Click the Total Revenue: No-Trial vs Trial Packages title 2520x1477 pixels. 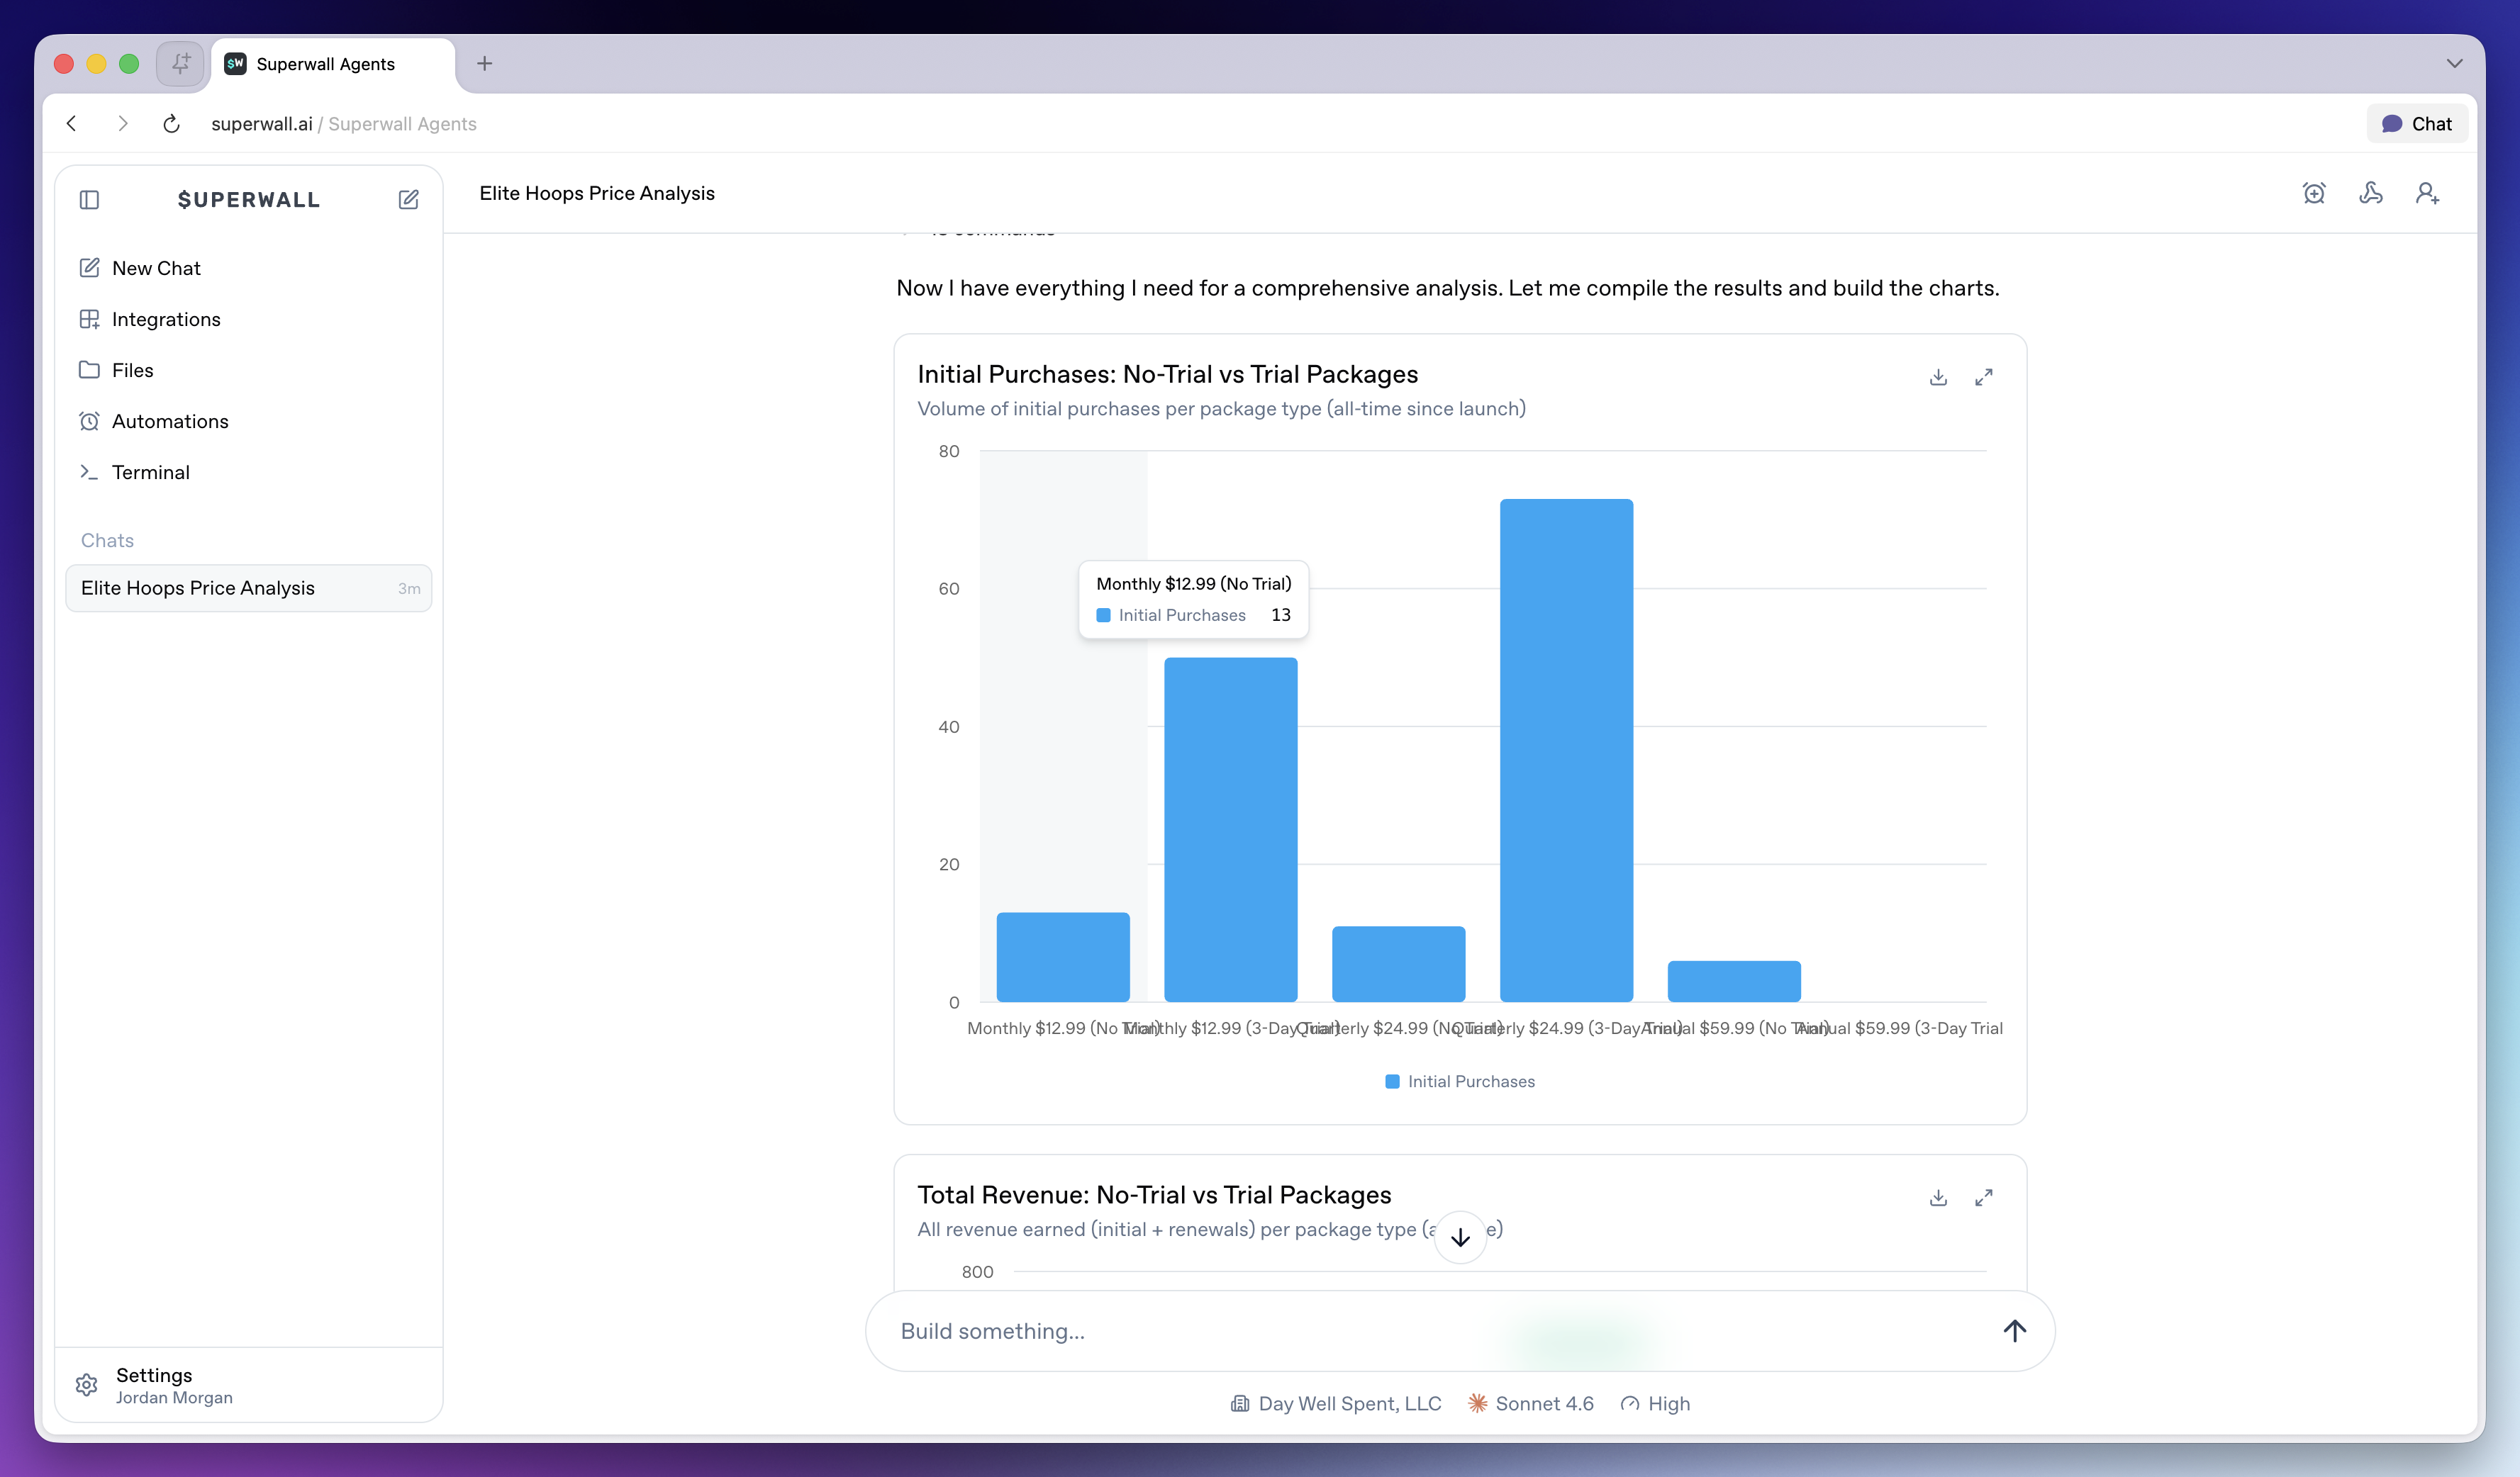[1154, 1194]
